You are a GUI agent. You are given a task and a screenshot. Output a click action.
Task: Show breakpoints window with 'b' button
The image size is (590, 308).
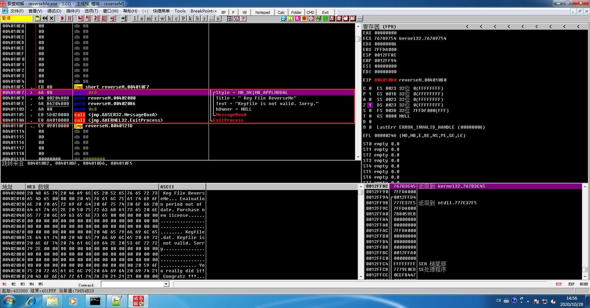click(x=197, y=18)
